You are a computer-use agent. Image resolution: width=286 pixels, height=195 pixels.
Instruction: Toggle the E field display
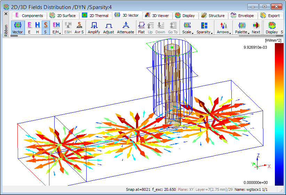click(x=29, y=28)
